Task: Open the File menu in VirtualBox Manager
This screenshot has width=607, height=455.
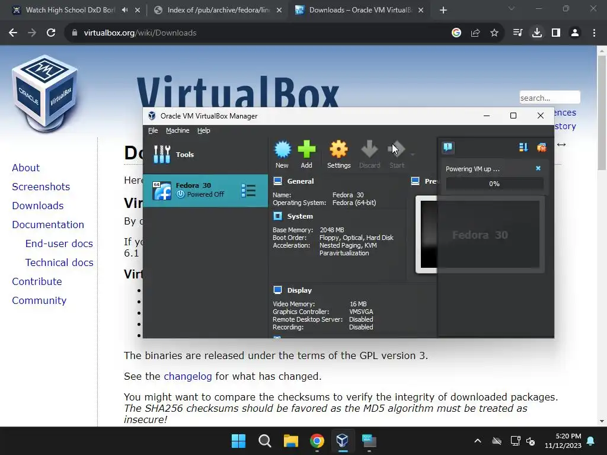Action: coord(153,130)
